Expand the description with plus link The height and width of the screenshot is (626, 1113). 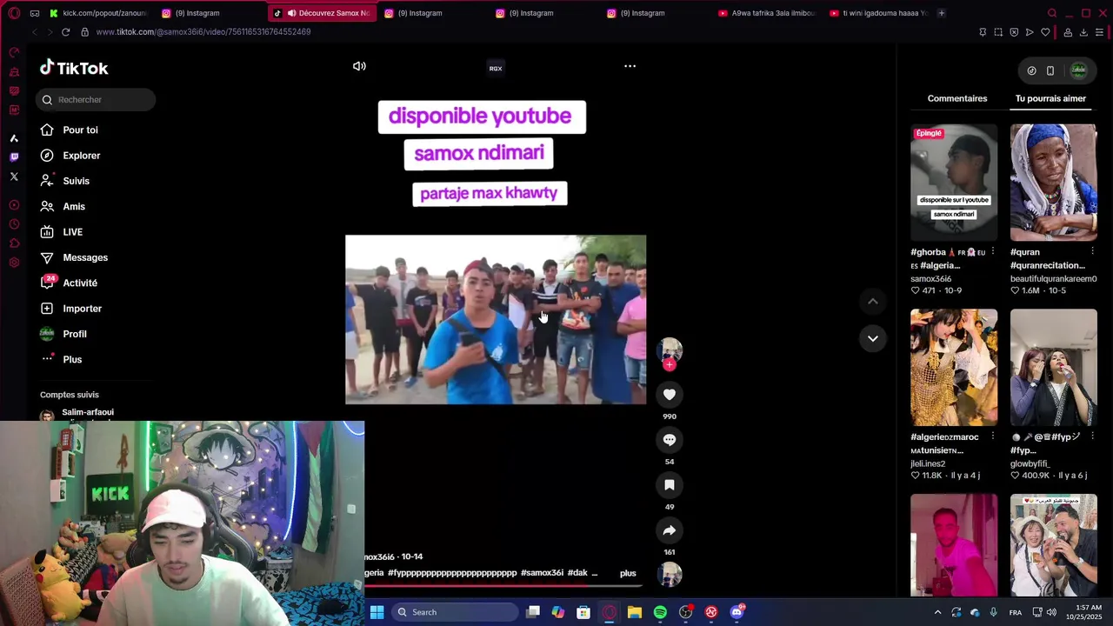(x=628, y=573)
